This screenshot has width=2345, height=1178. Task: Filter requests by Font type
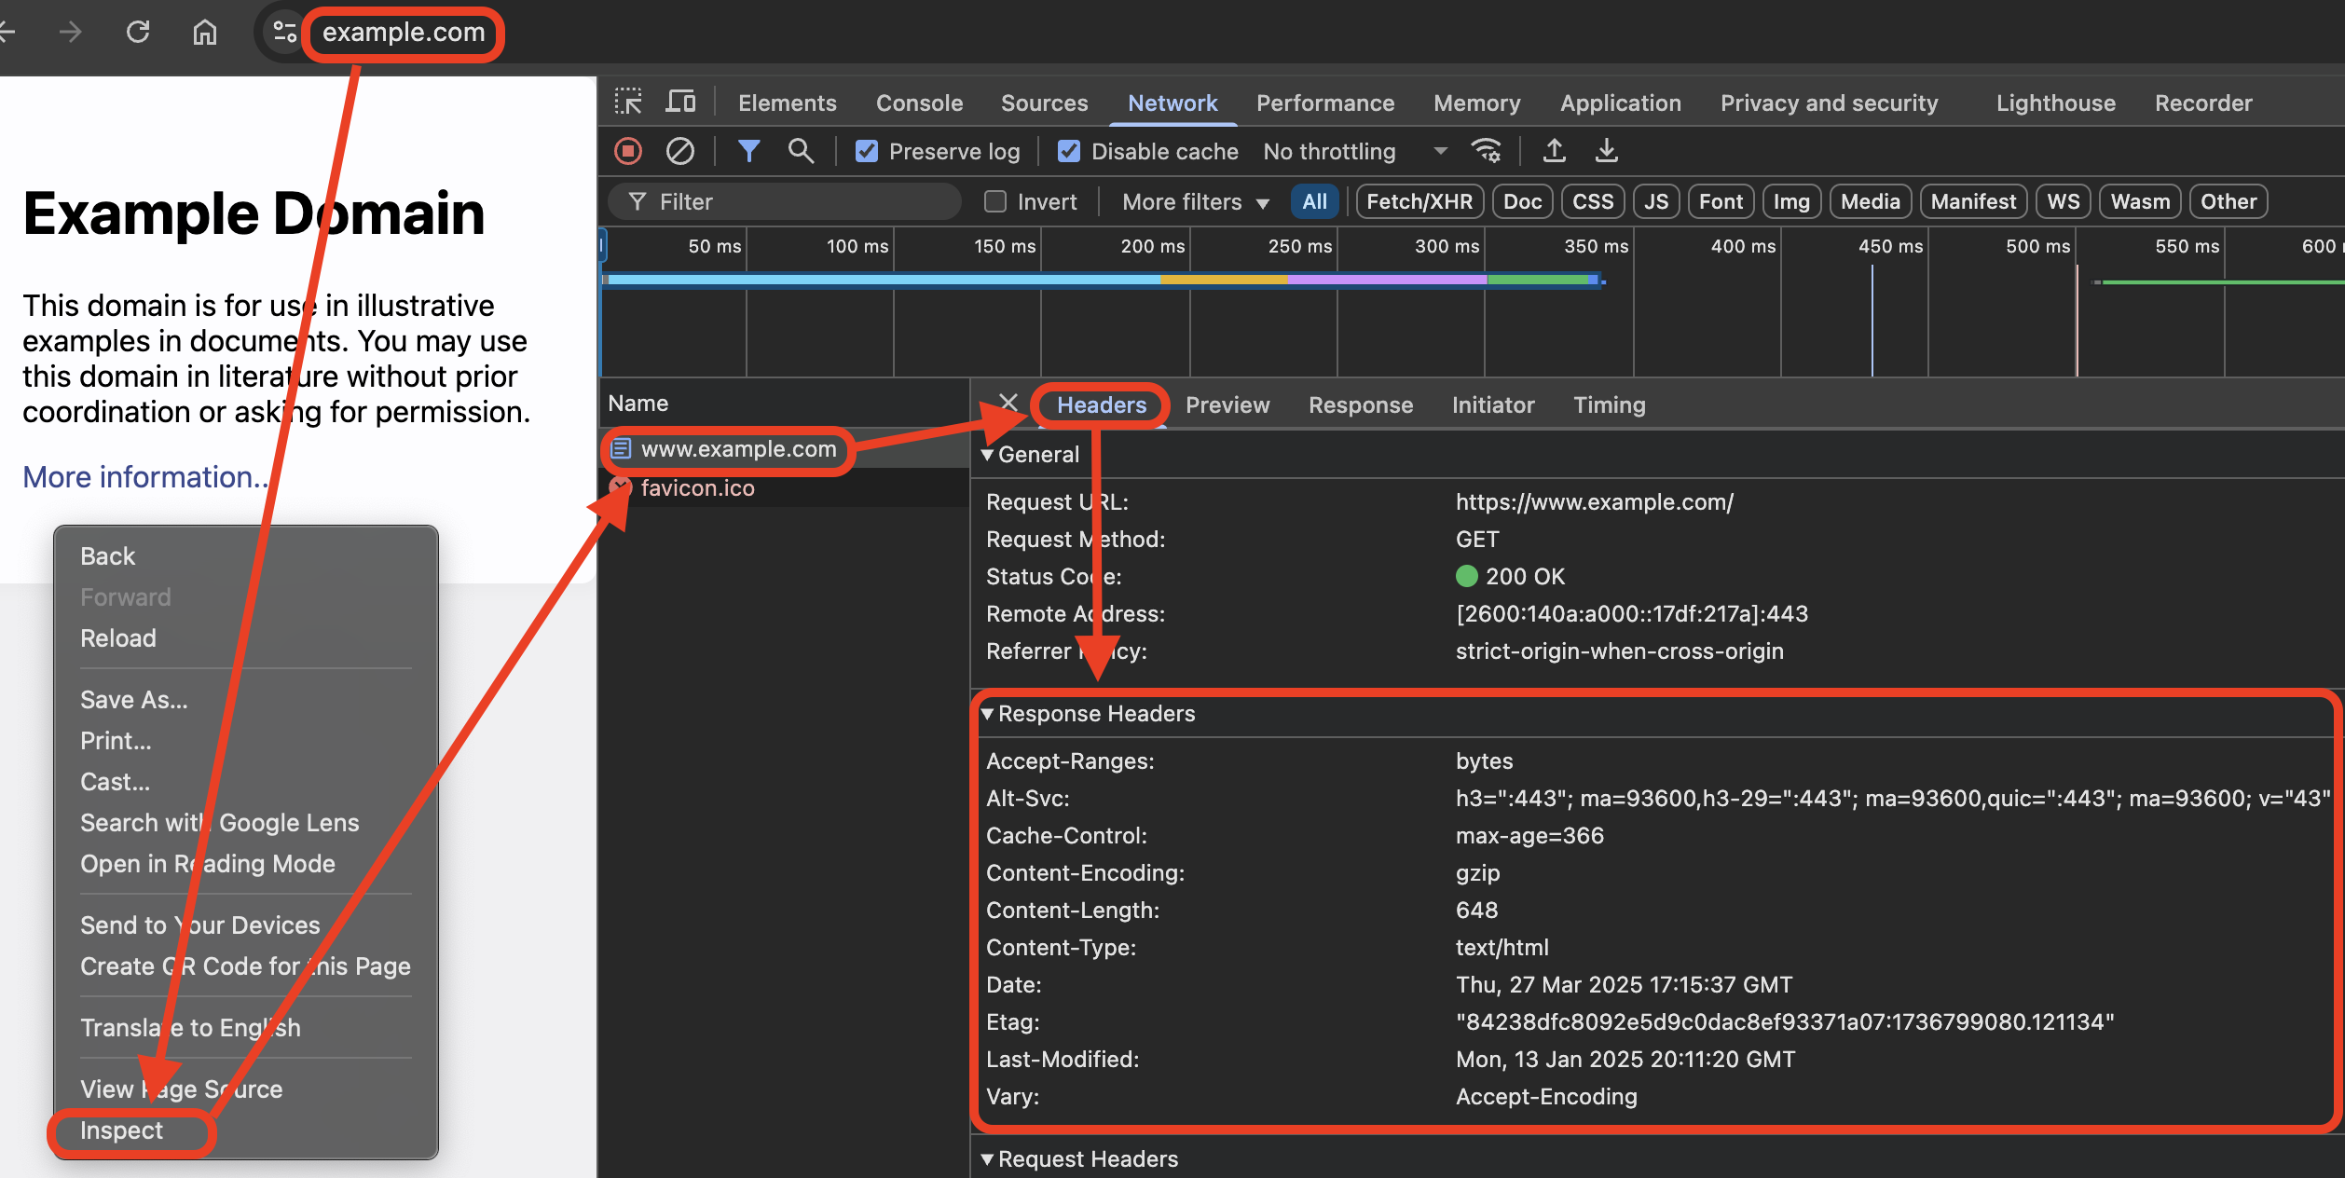click(1721, 201)
